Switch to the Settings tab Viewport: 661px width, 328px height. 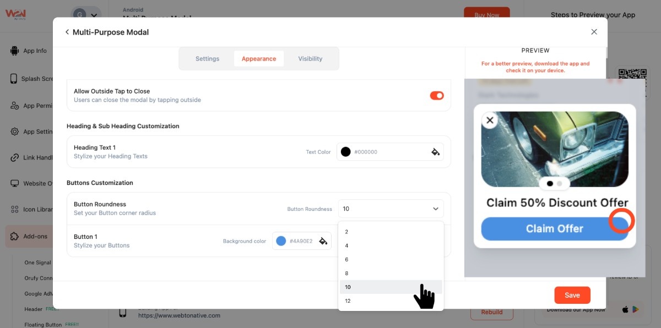[x=207, y=59]
